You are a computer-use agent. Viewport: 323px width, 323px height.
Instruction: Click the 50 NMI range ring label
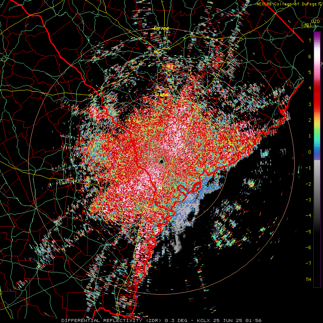tap(161, 95)
